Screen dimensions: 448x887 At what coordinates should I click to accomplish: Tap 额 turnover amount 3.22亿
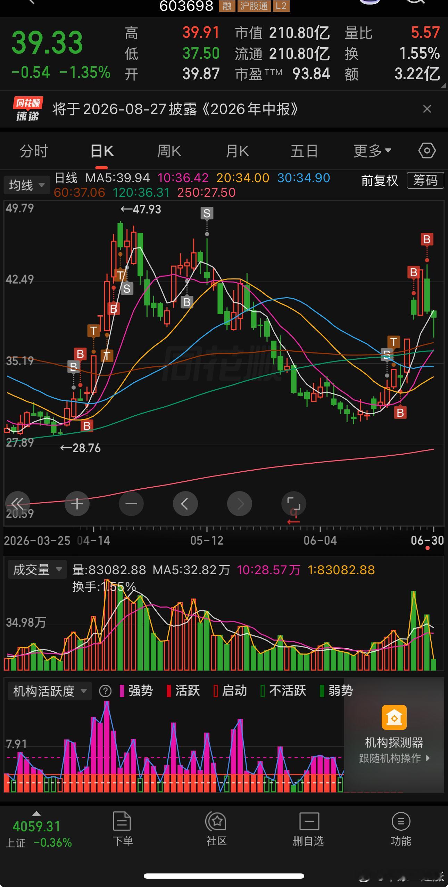(x=417, y=74)
